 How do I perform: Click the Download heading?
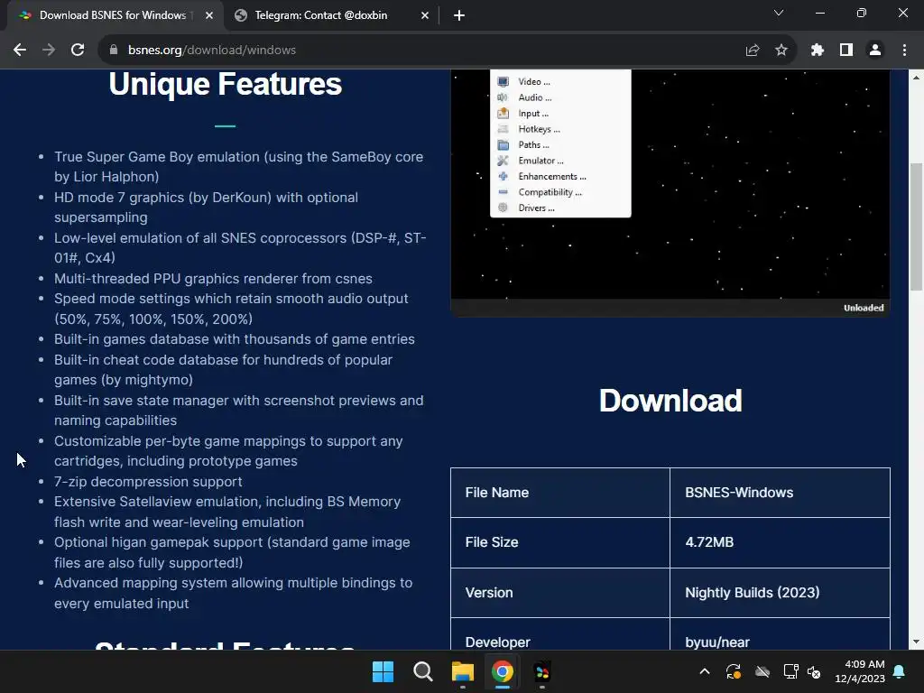click(670, 401)
